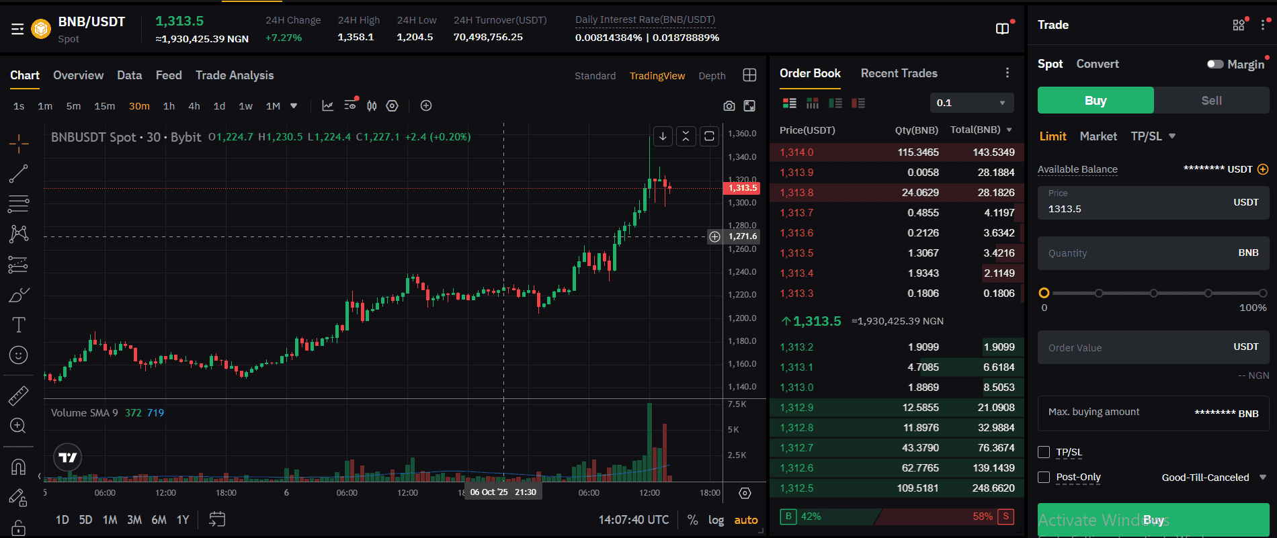Enable the Post-Only checkbox
Viewport: 1277px width, 538px height.
pyautogui.click(x=1044, y=477)
